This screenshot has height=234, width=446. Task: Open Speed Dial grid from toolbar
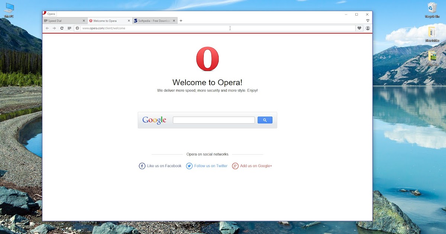point(69,28)
